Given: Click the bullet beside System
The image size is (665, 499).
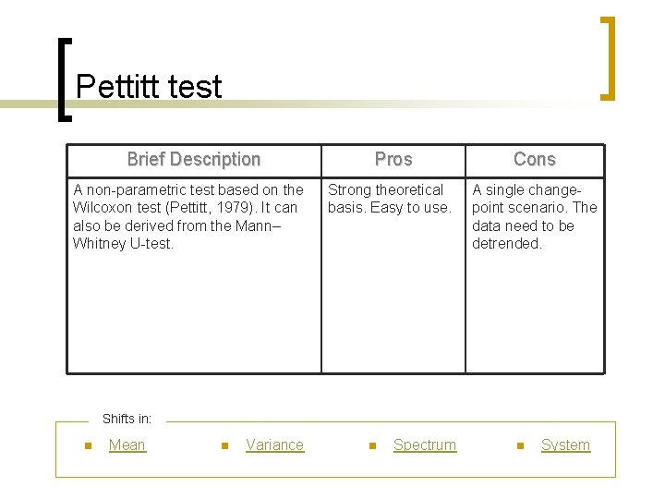Looking at the screenshot, I should tap(520, 446).
